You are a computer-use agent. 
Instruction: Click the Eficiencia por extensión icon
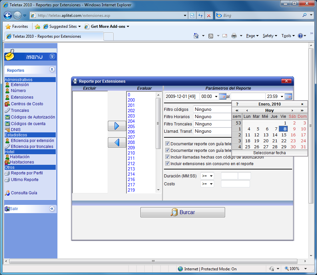[7, 141]
